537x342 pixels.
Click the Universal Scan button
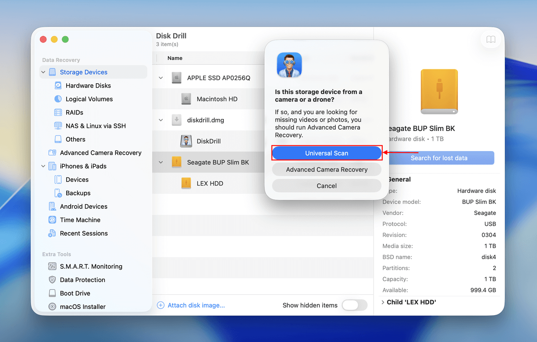click(x=327, y=153)
